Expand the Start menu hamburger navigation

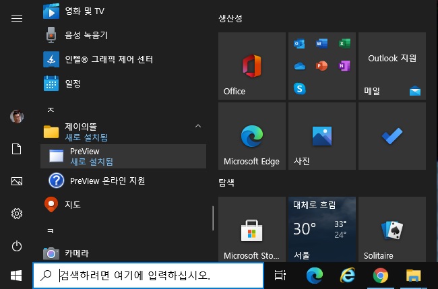click(x=17, y=18)
